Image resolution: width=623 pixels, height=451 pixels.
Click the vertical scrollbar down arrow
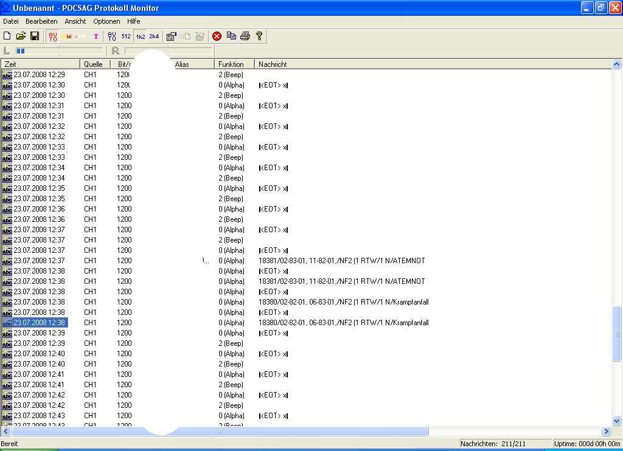pos(617,421)
